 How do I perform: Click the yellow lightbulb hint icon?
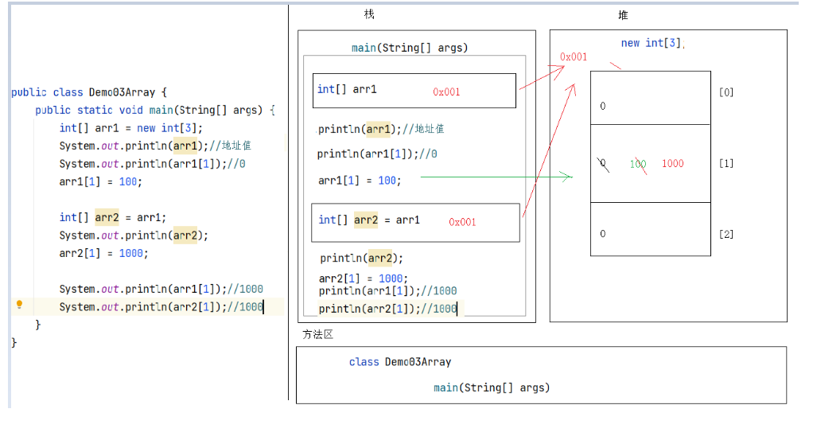20,305
